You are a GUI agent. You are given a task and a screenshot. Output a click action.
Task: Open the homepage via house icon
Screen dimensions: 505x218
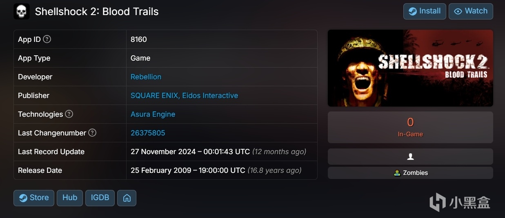[x=127, y=198]
